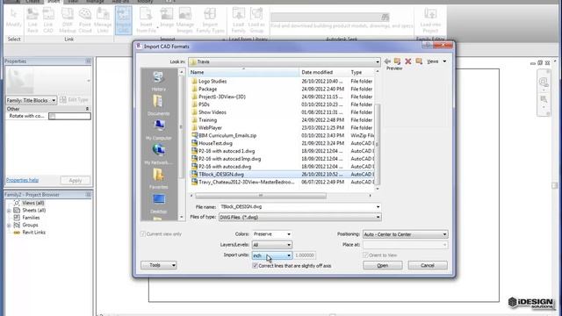Sort files by Name column header
The height and width of the screenshot is (316, 562).
click(244, 72)
